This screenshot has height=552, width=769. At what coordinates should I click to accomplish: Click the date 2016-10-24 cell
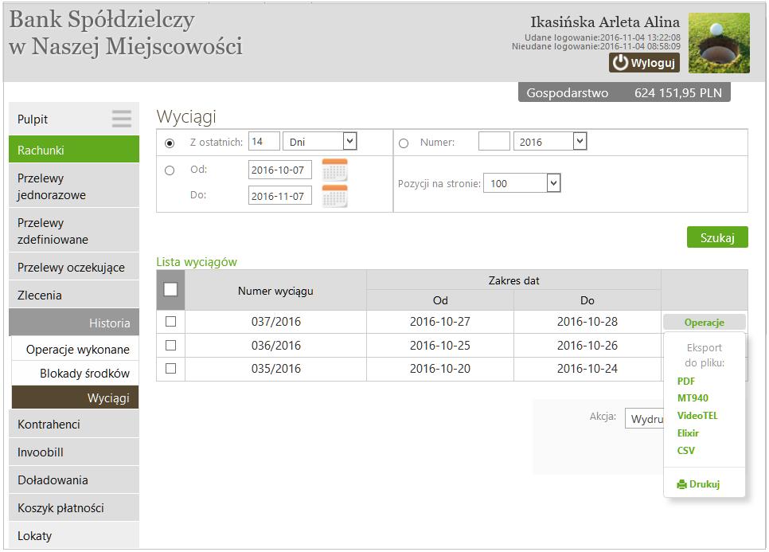pos(587,369)
